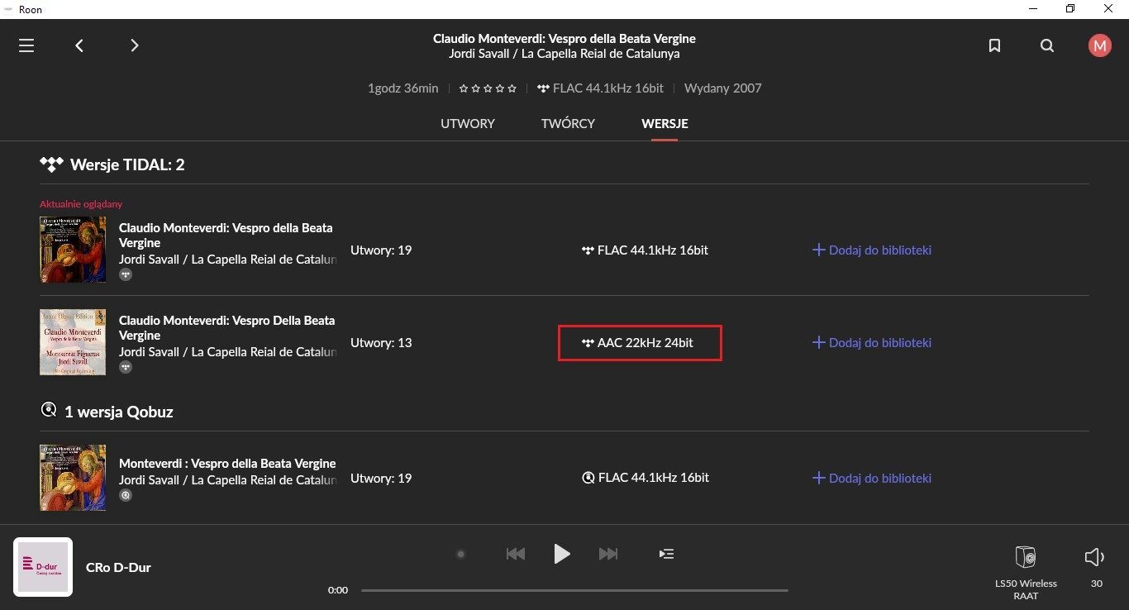Click the signal path dot indicator

pos(461,554)
